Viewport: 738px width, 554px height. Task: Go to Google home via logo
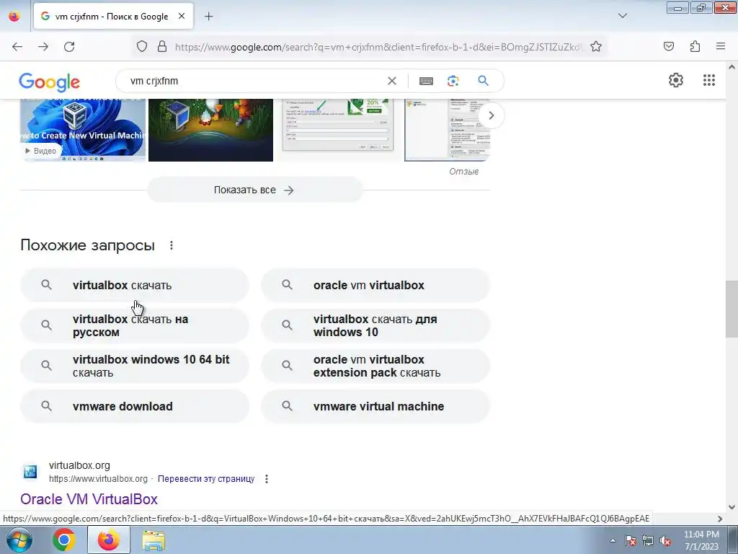[x=50, y=82]
